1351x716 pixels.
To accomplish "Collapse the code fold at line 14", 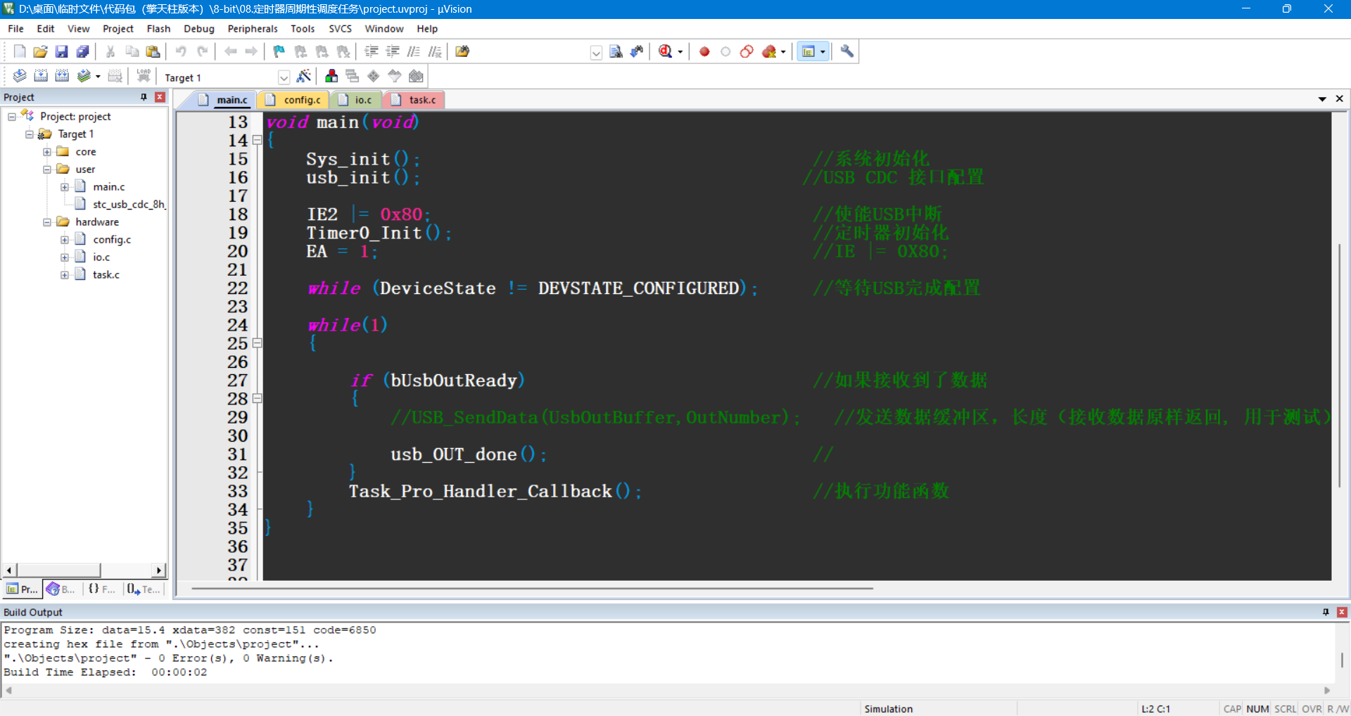I will pyautogui.click(x=258, y=141).
